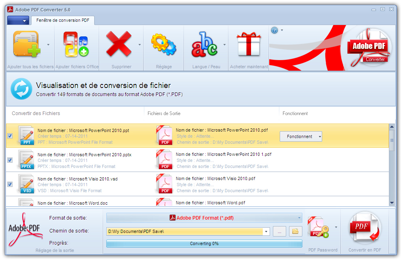
Task: Click the Acheter maintenant label
Action: 249,67
